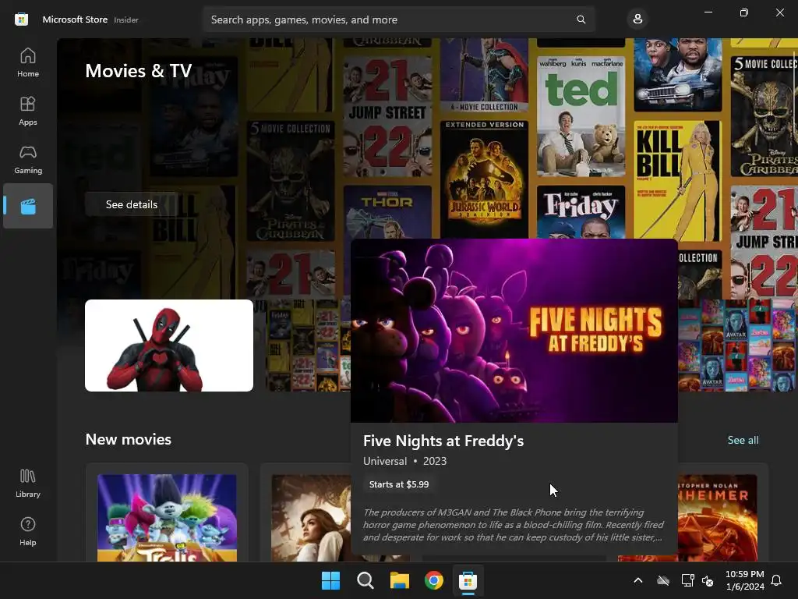Open the Trolls movie poster card

pyautogui.click(x=167, y=513)
